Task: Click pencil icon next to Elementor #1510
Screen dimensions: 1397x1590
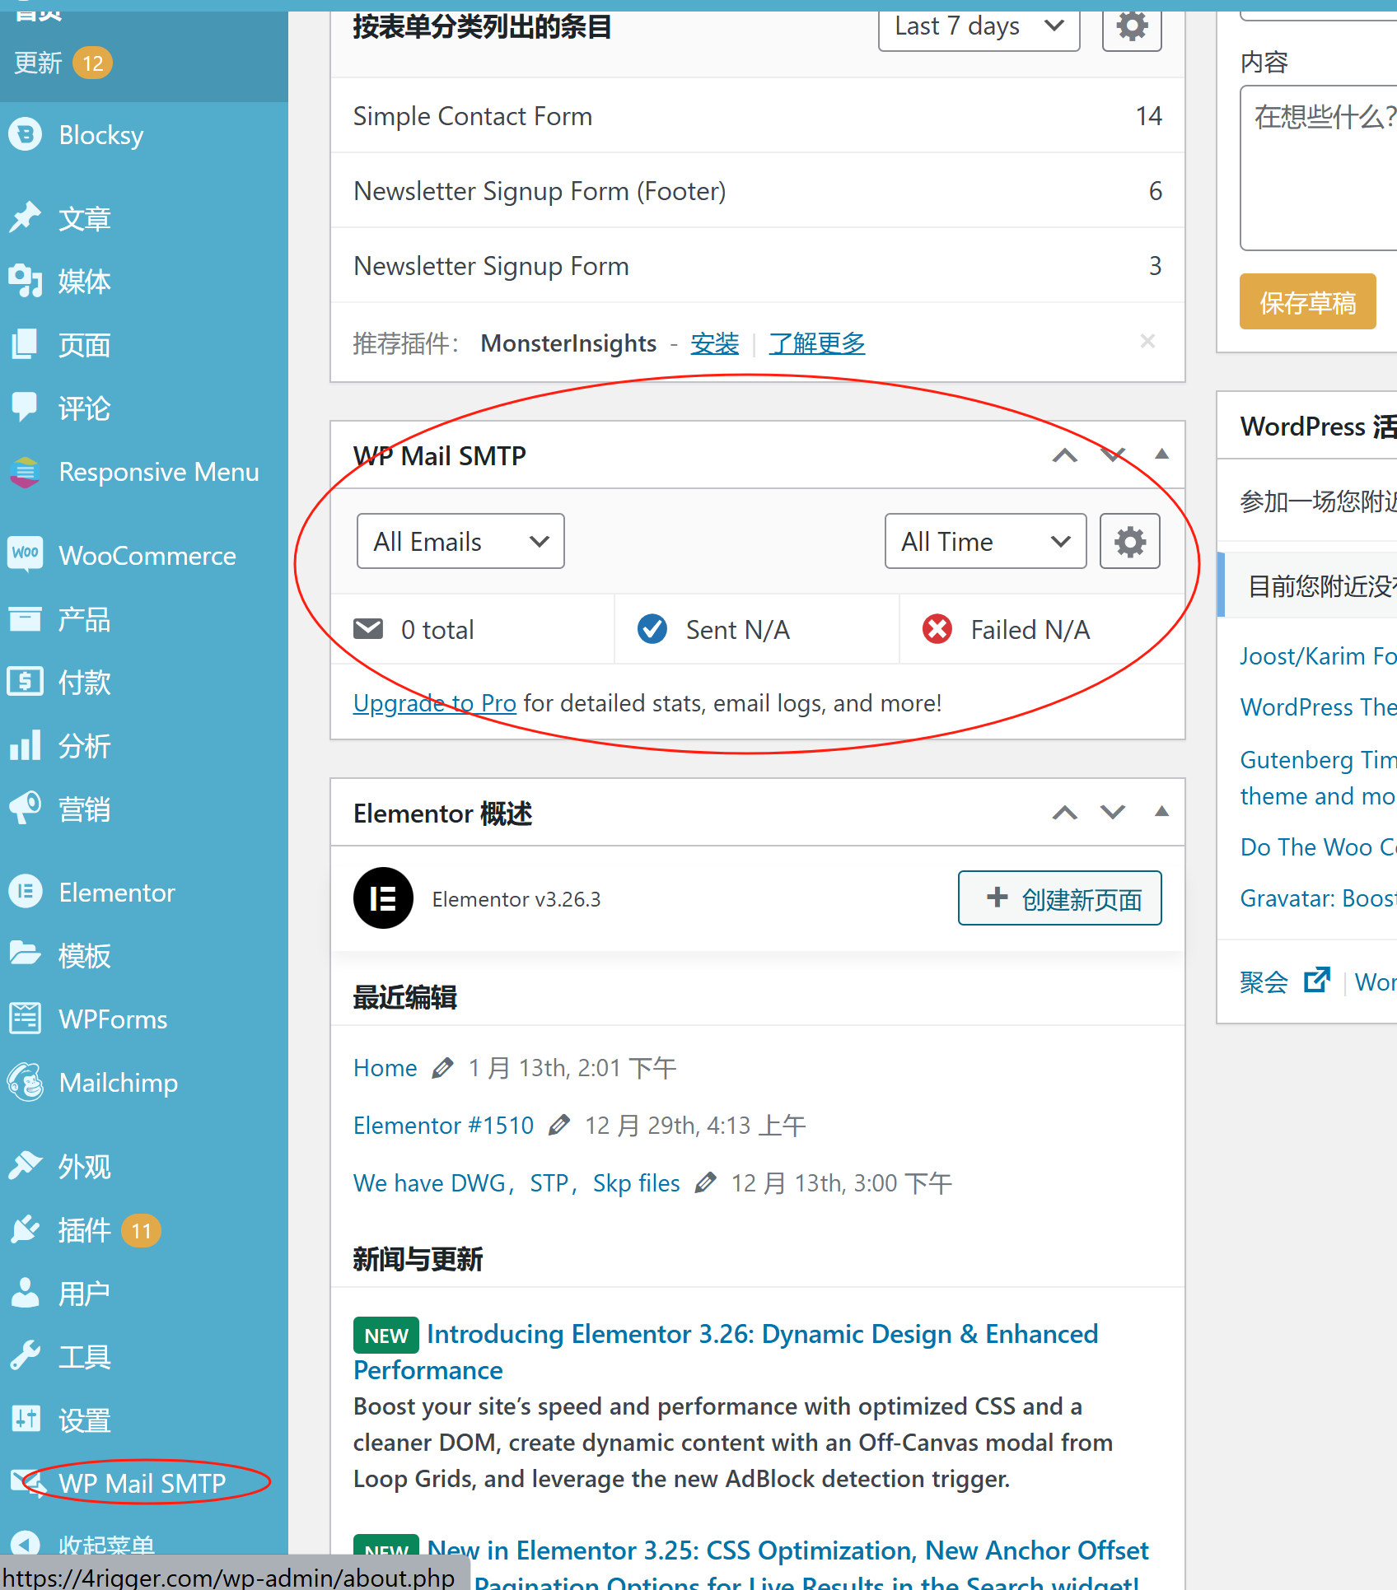Action: point(559,1125)
